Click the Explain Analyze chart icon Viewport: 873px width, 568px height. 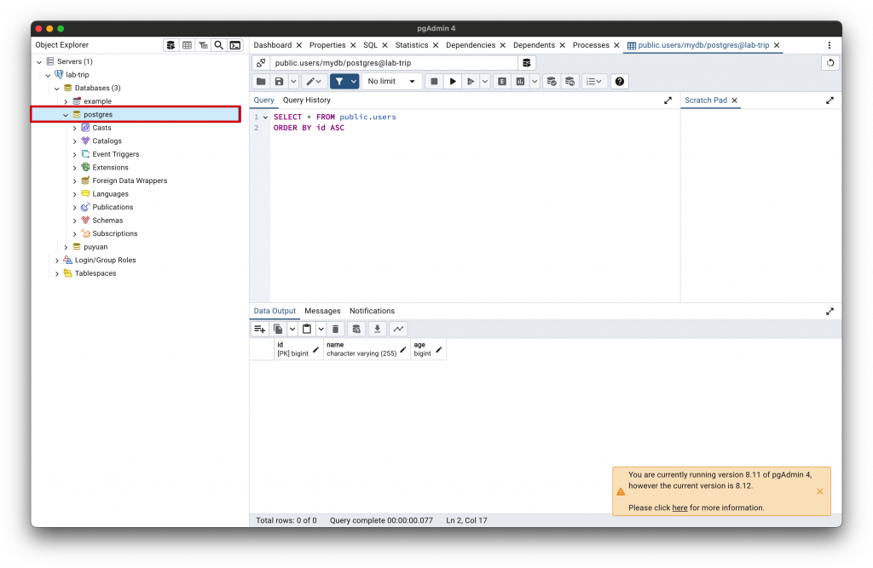click(x=520, y=81)
